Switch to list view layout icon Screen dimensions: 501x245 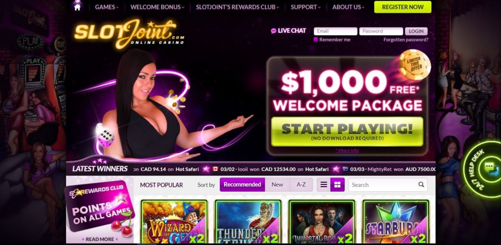pyautogui.click(x=324, y=185)
